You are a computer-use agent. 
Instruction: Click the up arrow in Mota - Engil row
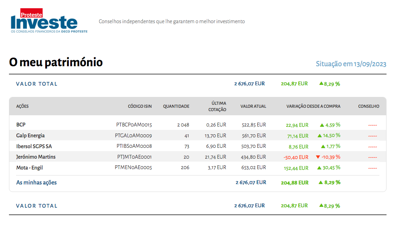(319, 168)
